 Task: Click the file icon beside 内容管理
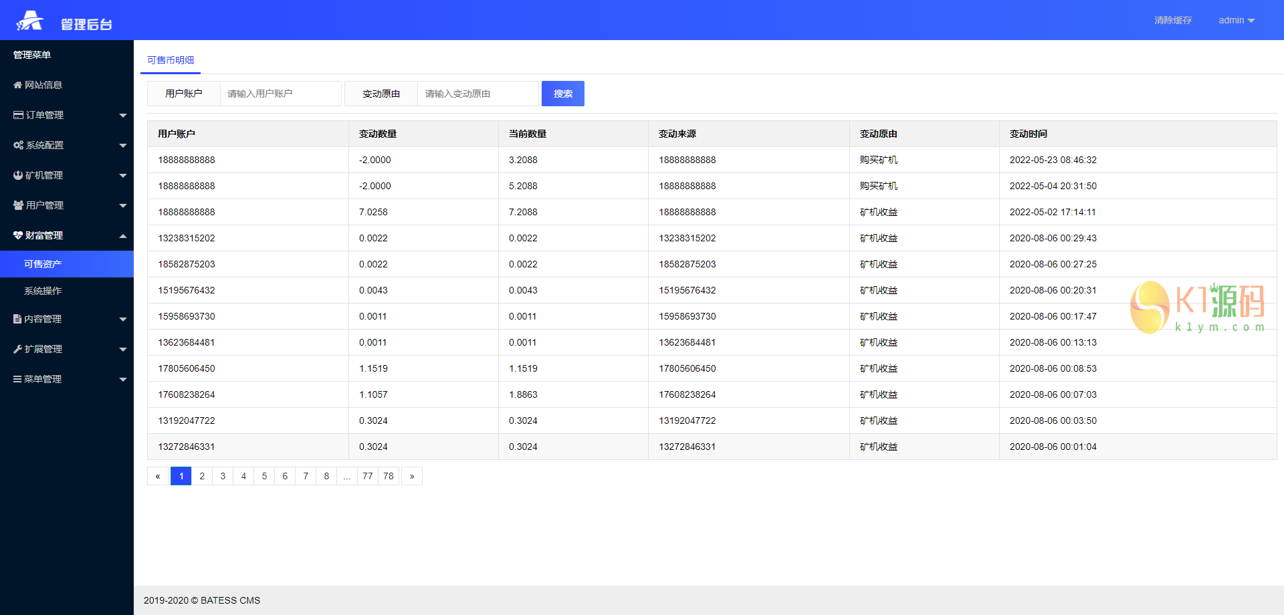pos(17,319)
